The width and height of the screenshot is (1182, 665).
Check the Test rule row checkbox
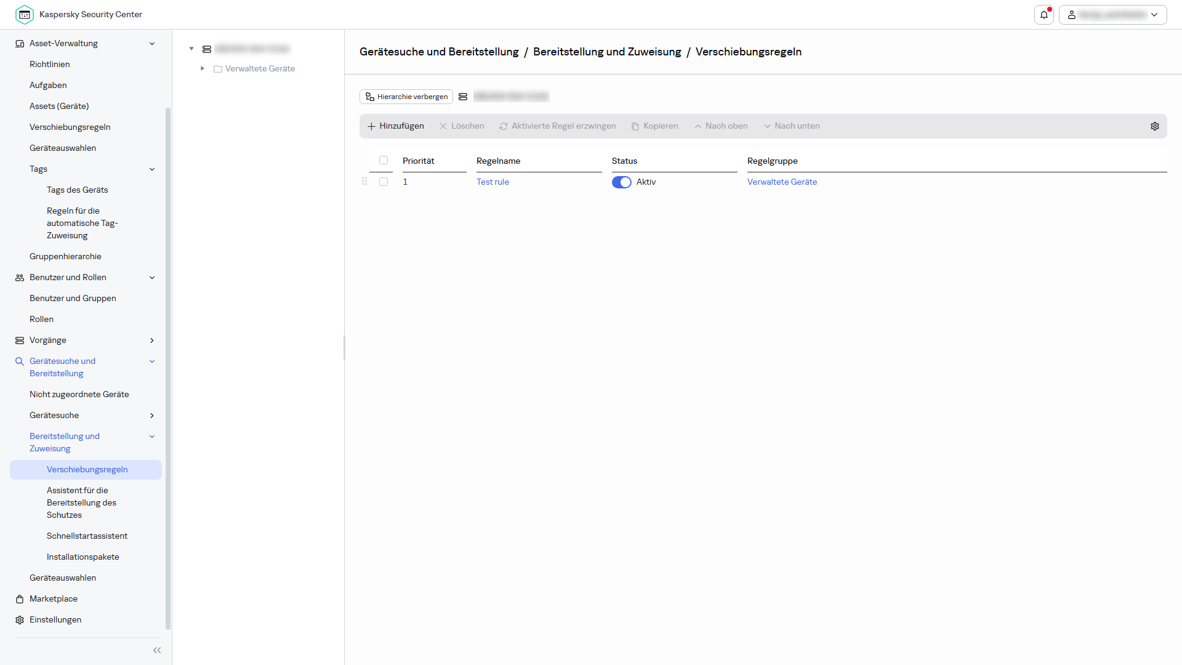click(x=384, y=182)
